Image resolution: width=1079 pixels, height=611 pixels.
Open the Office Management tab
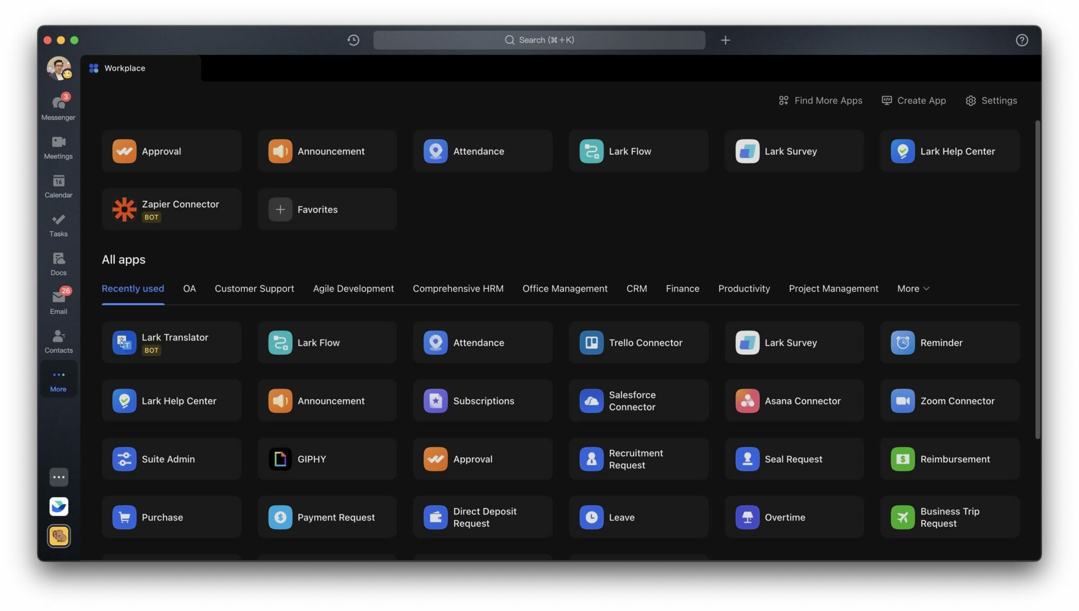[565, 289]
